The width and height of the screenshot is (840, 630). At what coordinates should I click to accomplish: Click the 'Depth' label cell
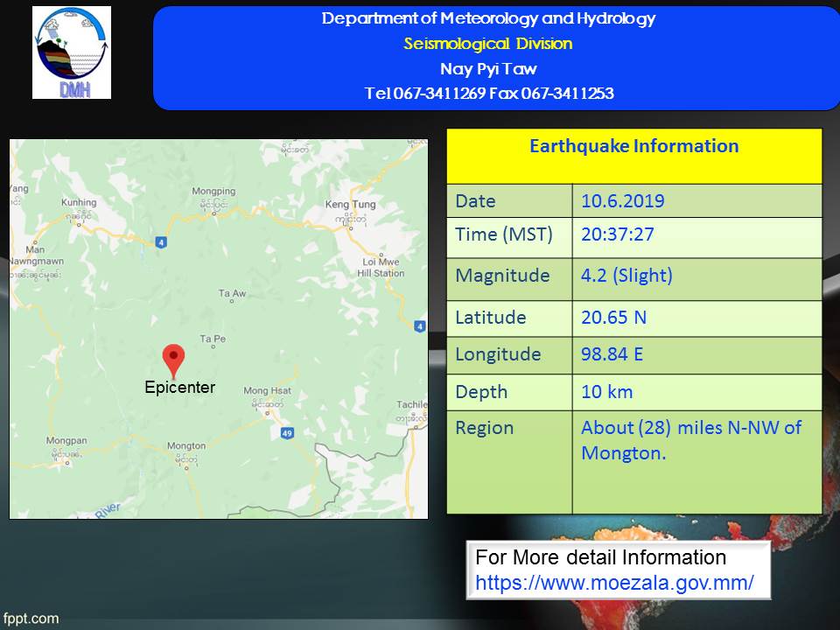pyautogui.click(x=509, y=392)
